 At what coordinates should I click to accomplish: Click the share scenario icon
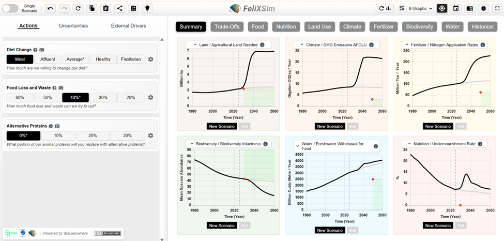click(x=120, y=8)
